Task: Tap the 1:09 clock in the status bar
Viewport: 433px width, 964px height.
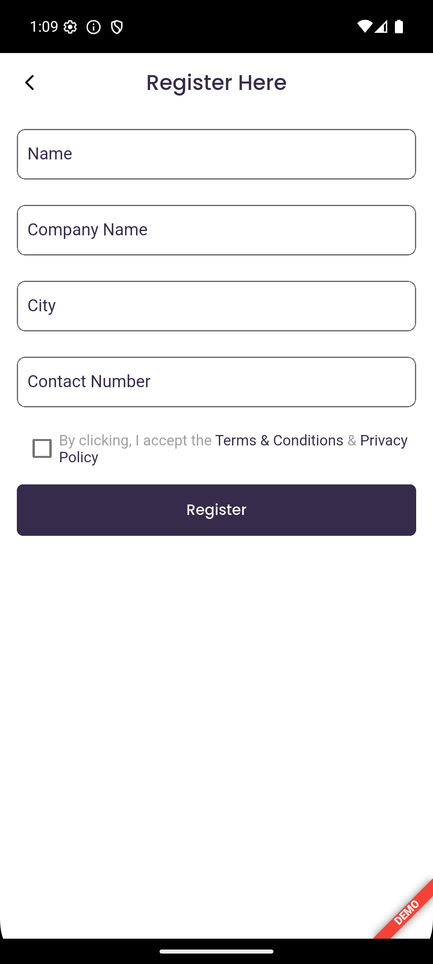Action: click(44, 27)
